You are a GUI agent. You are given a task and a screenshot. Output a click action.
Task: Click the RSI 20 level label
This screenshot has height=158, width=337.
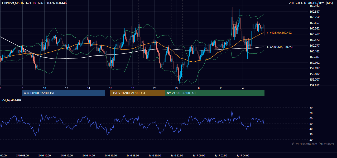[311, 140]
